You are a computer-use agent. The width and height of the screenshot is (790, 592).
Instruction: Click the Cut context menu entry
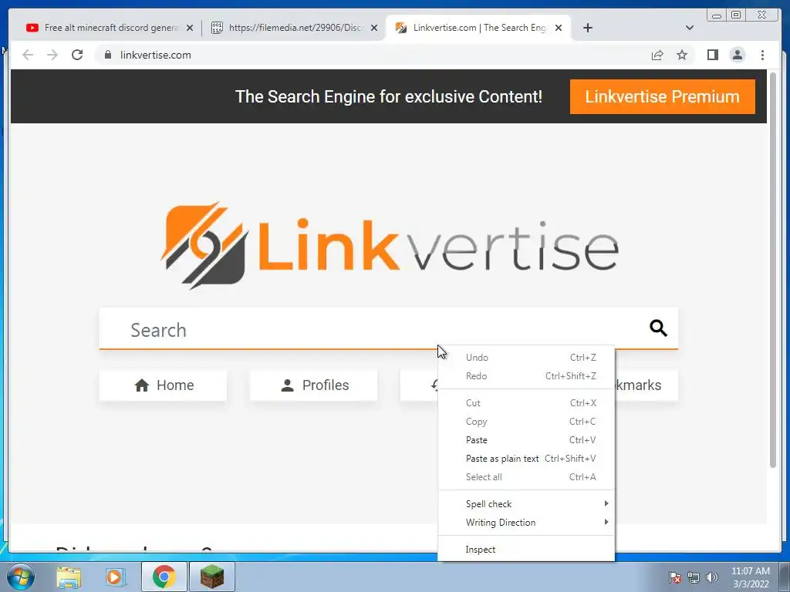[526, 402]
